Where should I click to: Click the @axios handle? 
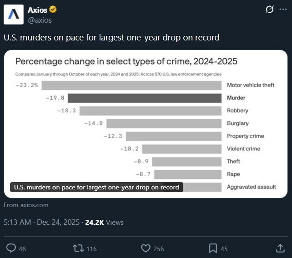click(x=40, y=20)
